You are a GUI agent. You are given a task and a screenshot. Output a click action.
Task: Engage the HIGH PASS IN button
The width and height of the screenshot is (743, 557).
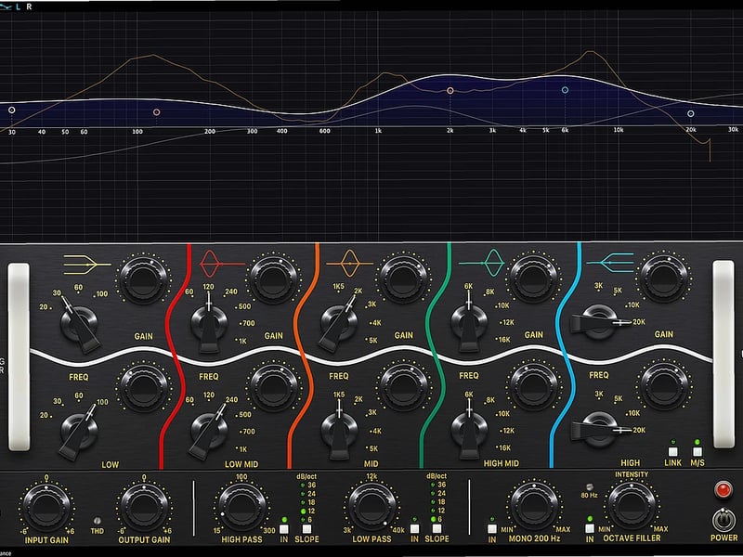point(283,529)
